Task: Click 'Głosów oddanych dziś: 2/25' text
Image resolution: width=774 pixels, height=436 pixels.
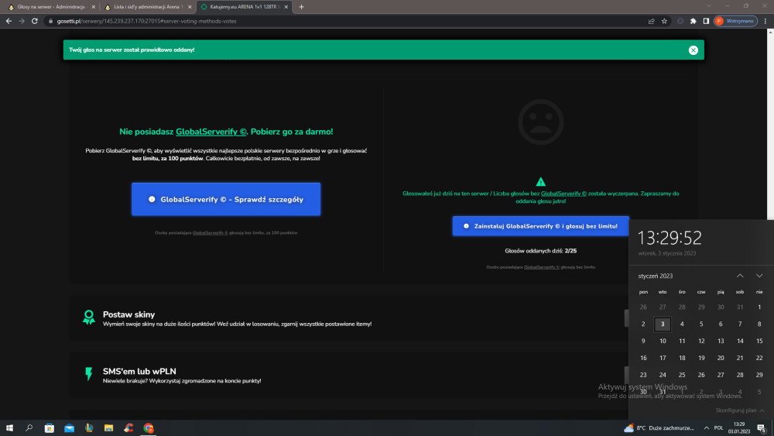Action: (x=540, y=251)
